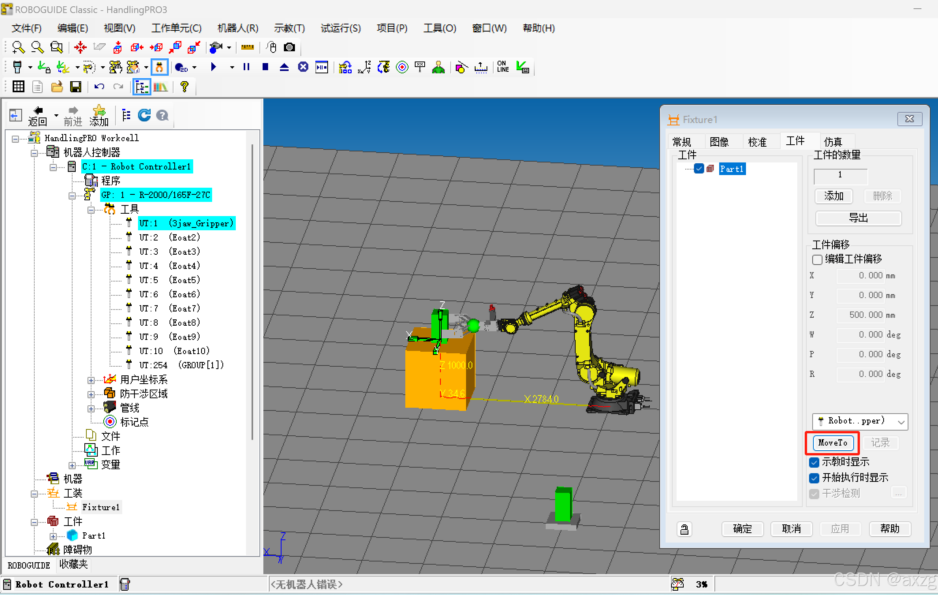938x595 pixels.
Task: Click the ON LINE toolbar icon
Action: (503, 67)
